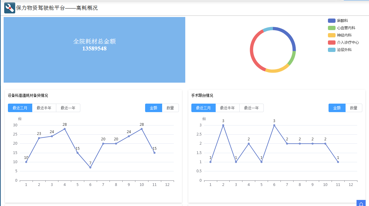Select 最近半年 in 手术跟台情况 panel
Image resolution: width=369 pixels, height=206 pixels.
(x=228, y=108)
